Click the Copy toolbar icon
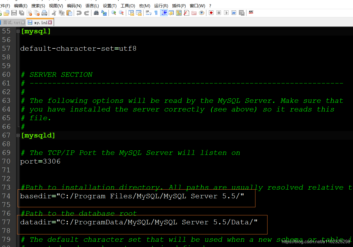353x247 pixels. click(62, 13)
